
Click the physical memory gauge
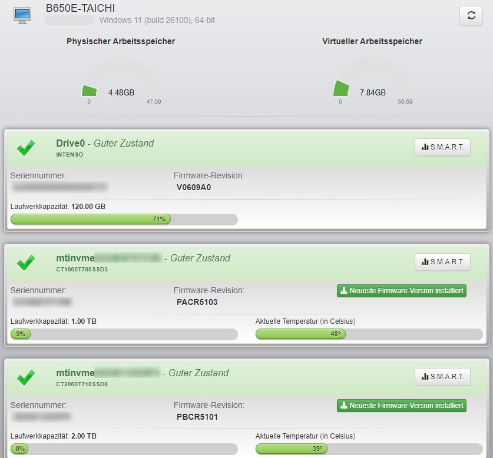click(x=121, y=82)
